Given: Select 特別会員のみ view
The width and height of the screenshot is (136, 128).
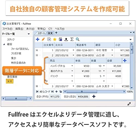Looking at the screenshot, I should pos(18,63).
